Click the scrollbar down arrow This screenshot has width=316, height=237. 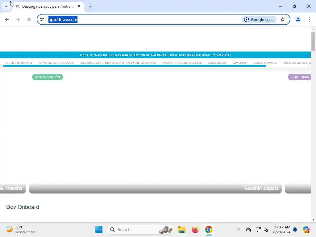(x=313, y=219)
